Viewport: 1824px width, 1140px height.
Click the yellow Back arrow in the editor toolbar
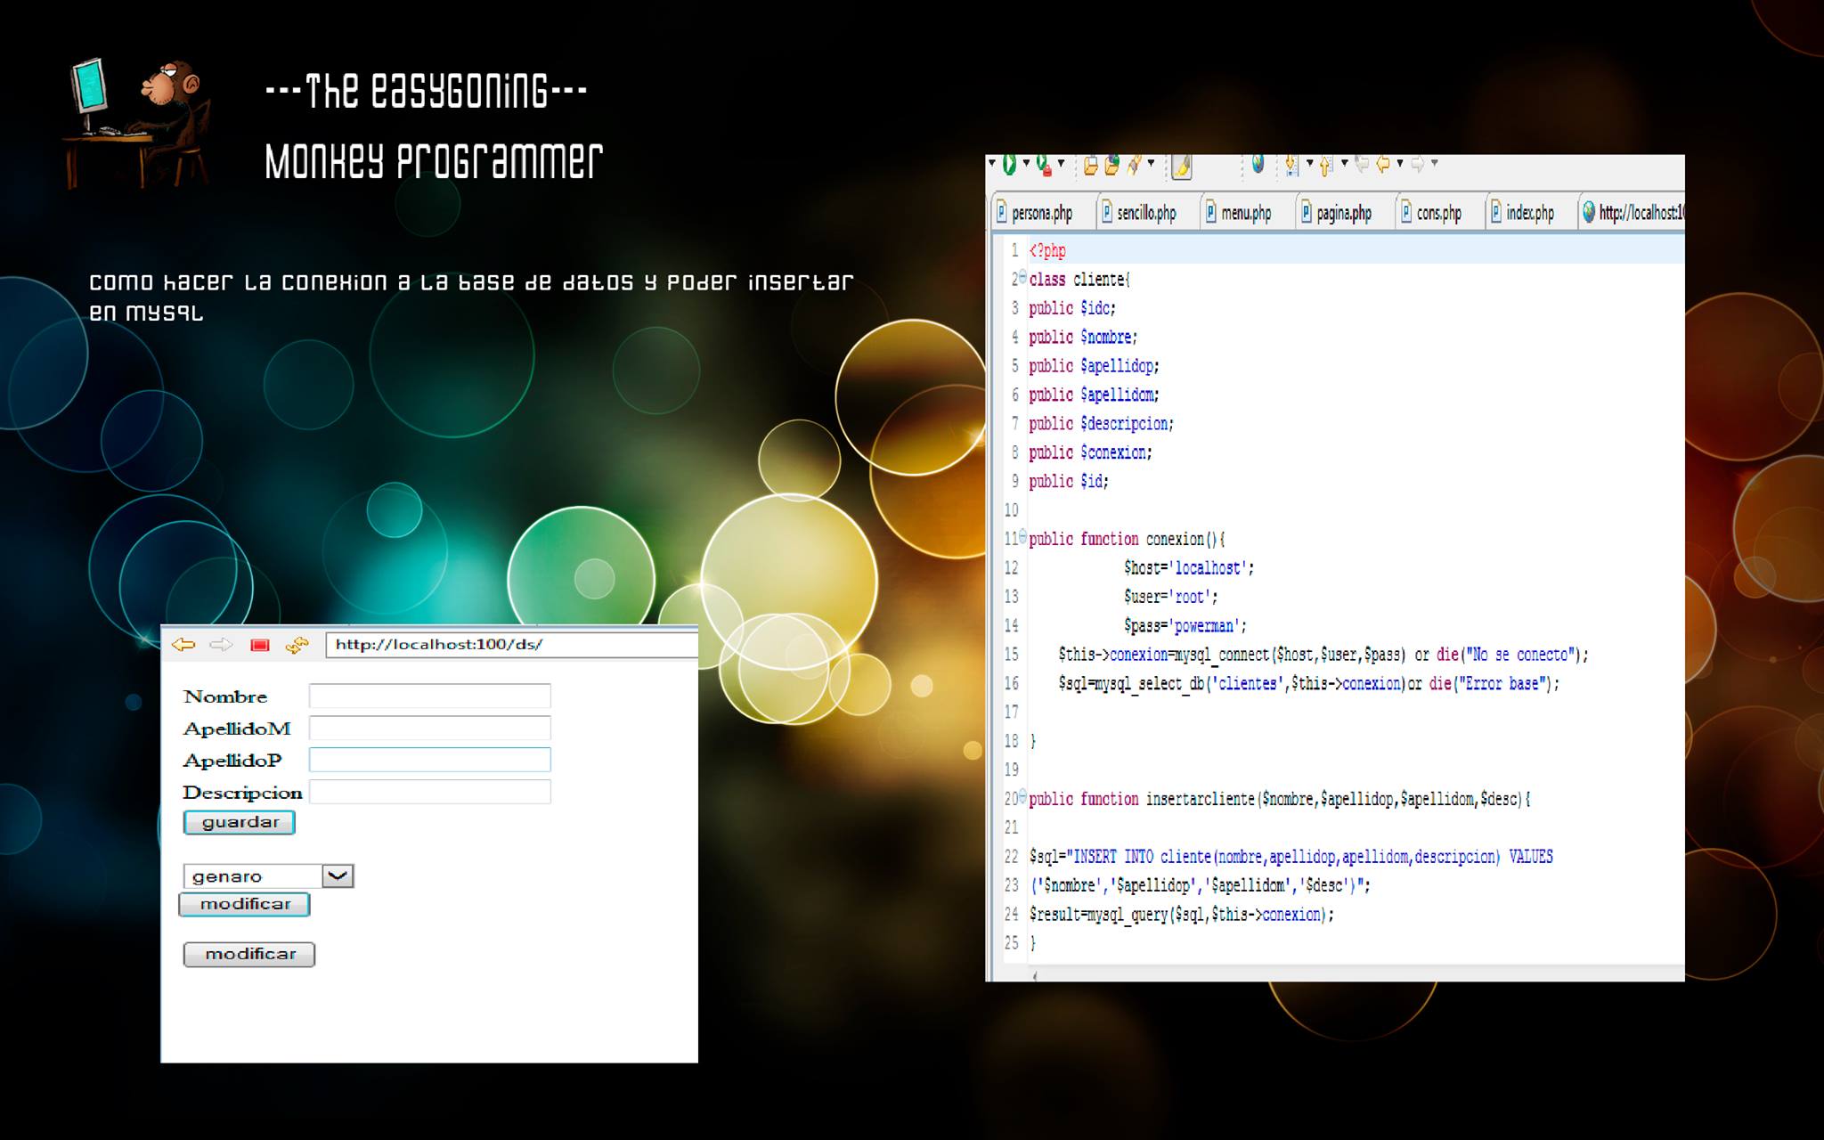point(1383,164)
